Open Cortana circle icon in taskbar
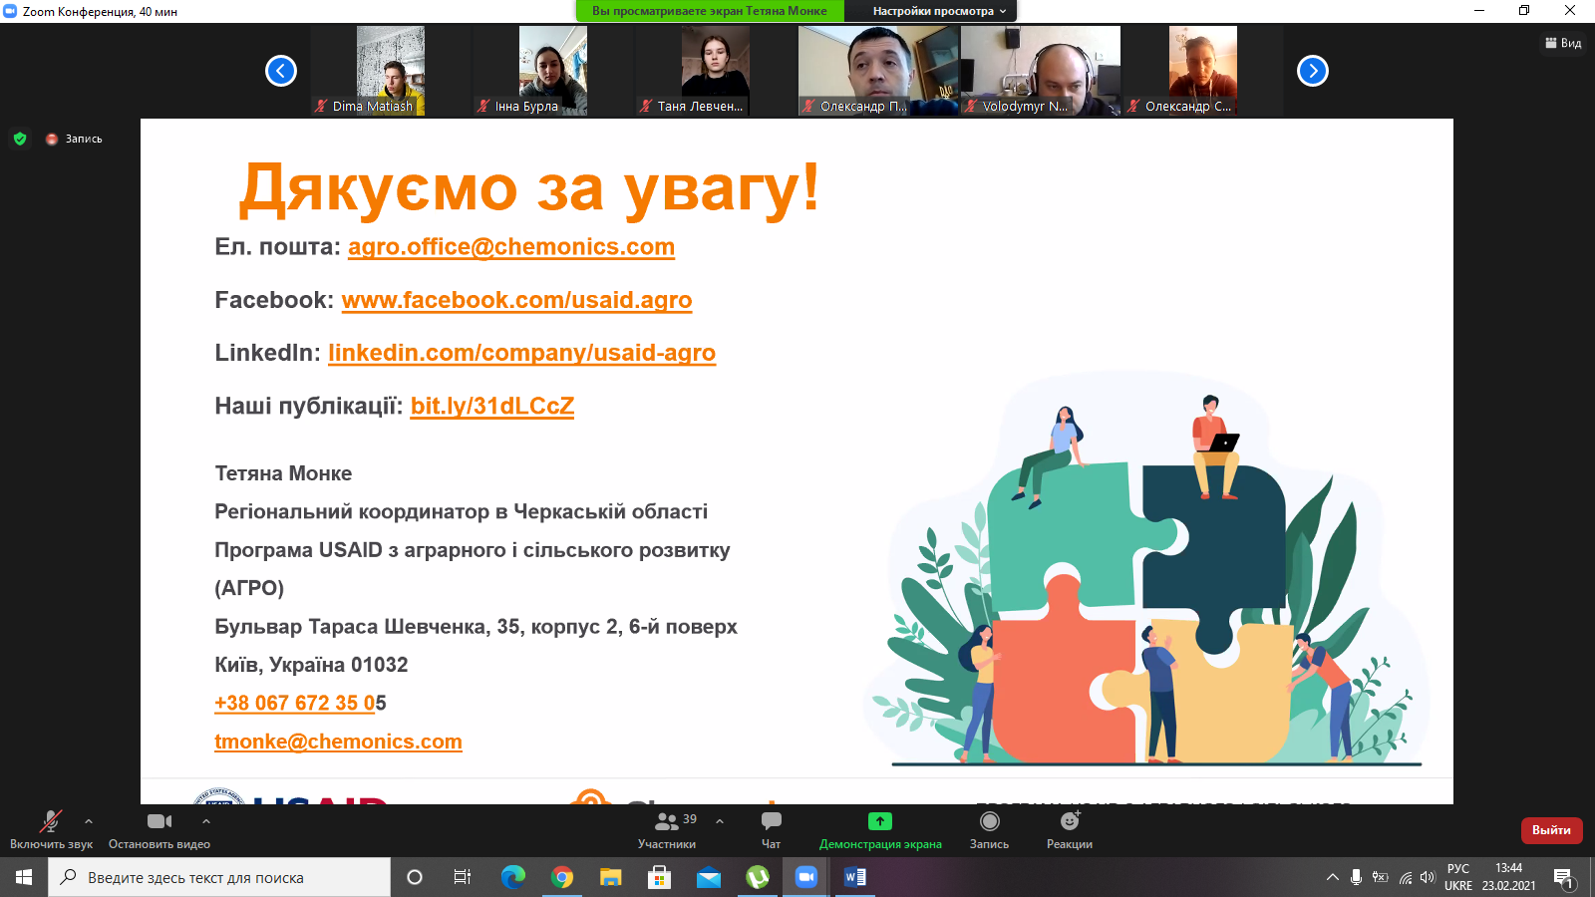 tap(415, 877)
